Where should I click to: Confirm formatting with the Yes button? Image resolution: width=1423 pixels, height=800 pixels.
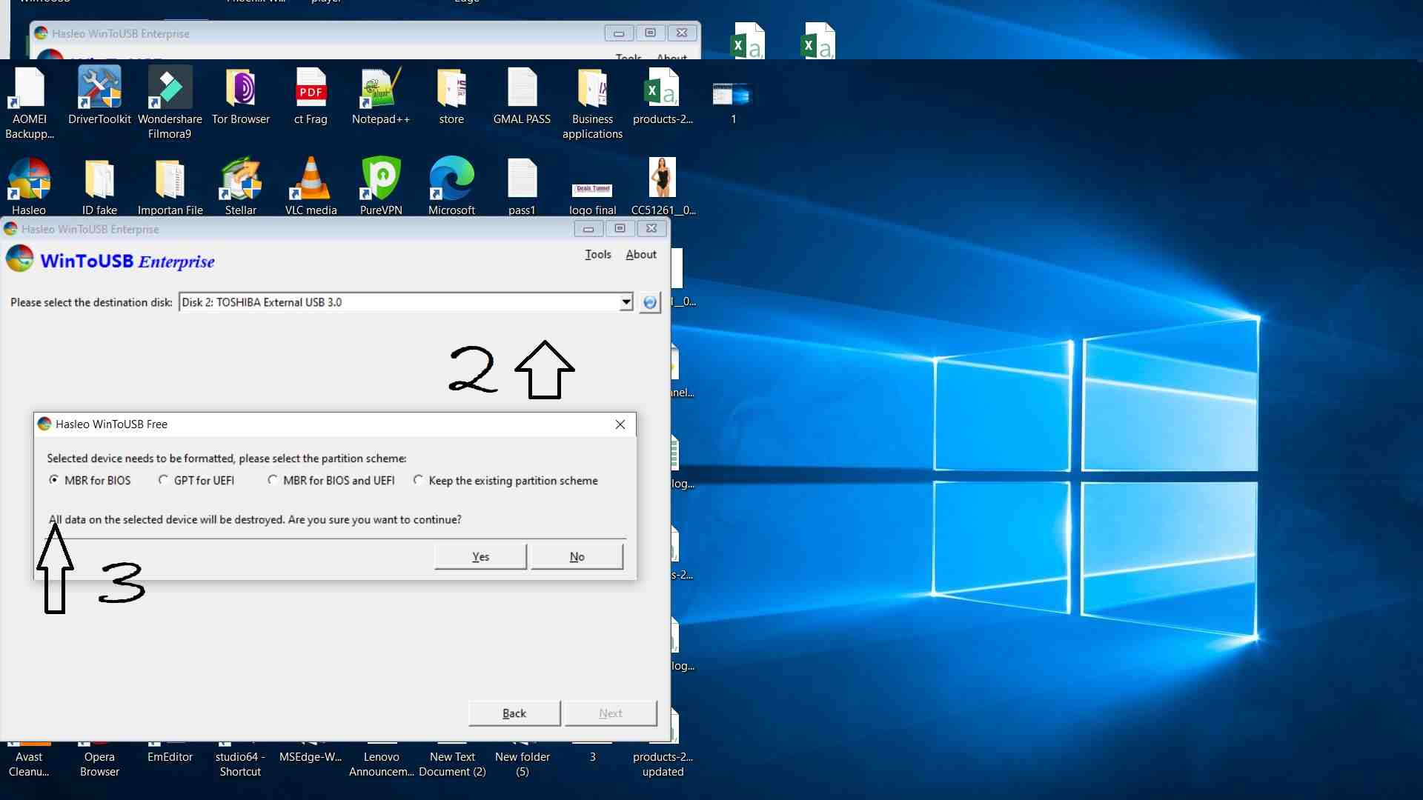point(480,556)
